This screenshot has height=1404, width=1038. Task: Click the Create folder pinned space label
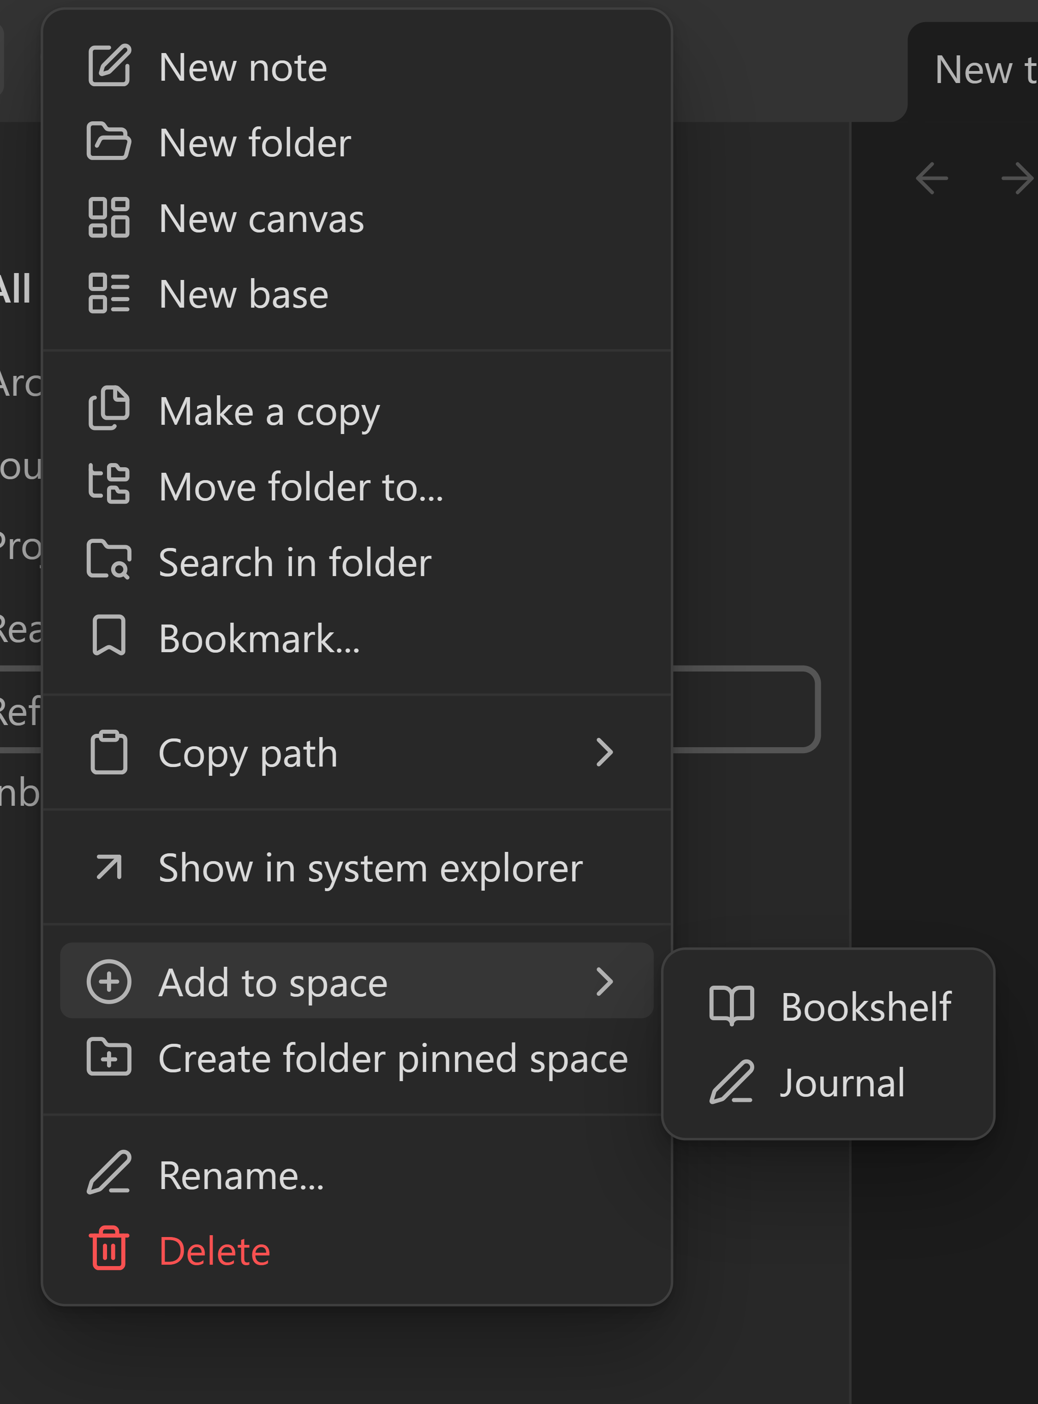[x=394, y=1059]
